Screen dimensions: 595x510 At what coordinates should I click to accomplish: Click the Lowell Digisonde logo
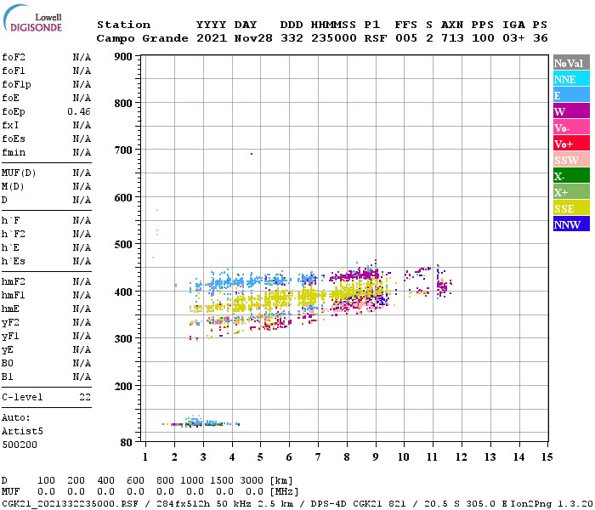point(32,18)
